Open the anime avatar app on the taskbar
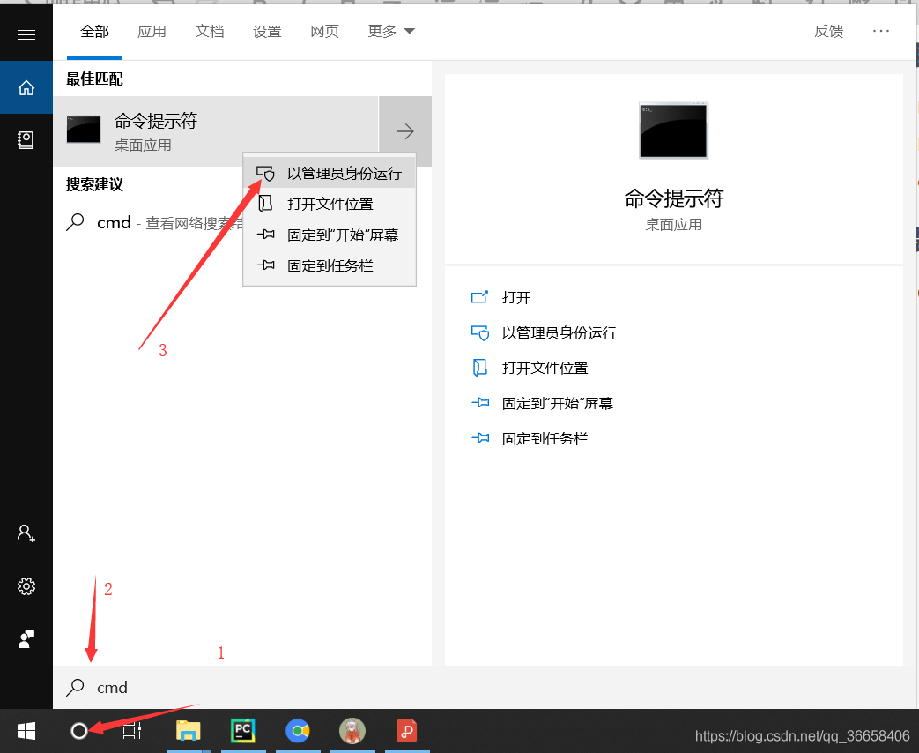This screenshot has width=919, height=753. [x=352, y=731]
